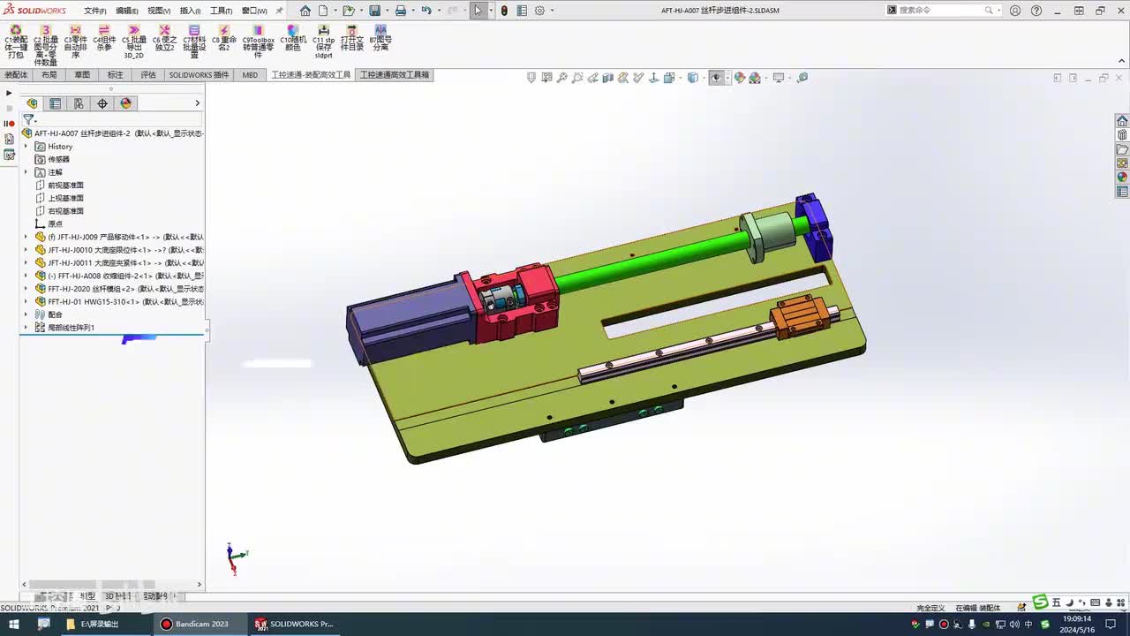
Task: Open the SOLIDWORKS home icon
Action: pos(305,11)
